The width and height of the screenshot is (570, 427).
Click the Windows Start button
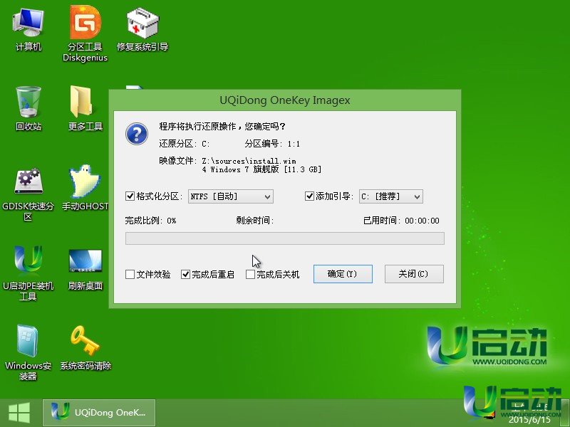click(x=19, y=413)
